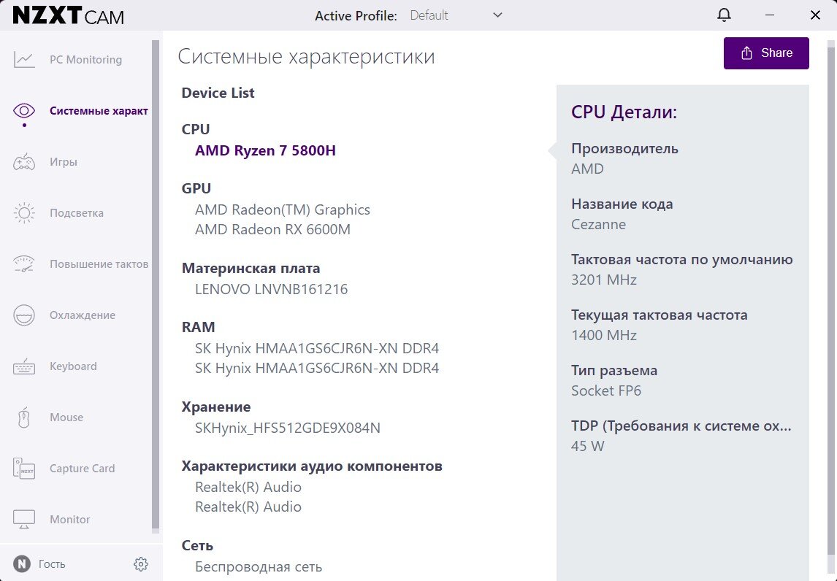837x581 pixels.
Task: Click the NZXT CAM logo
Action: point(68,15)
